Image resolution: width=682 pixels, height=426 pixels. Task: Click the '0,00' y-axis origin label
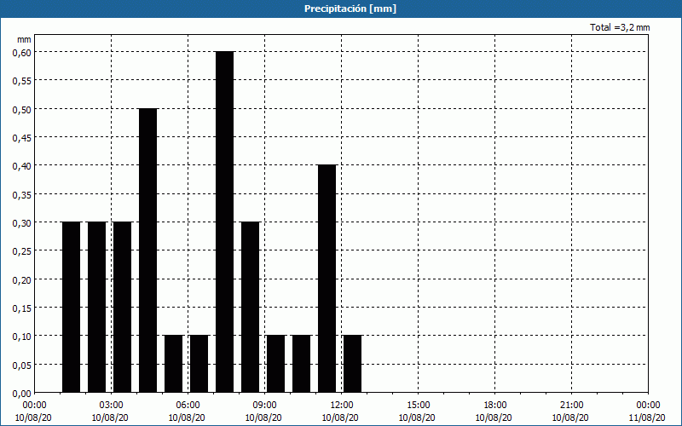[x=21, y=394]
